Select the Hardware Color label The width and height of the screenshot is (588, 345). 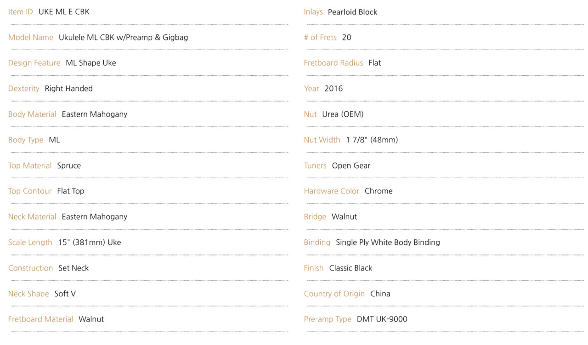pyautogui.click(x=332, y=191)
